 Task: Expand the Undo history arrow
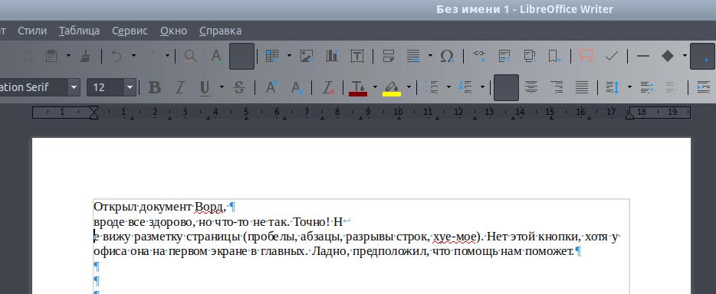click(x=134, y=56)
